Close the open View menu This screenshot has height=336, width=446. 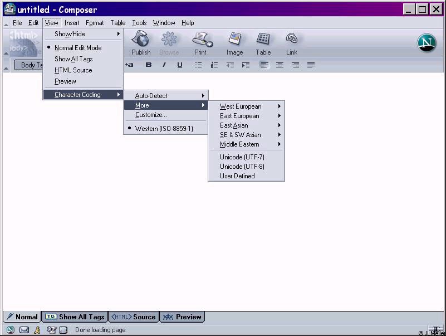pyautogui.click(x=51, y=23)
